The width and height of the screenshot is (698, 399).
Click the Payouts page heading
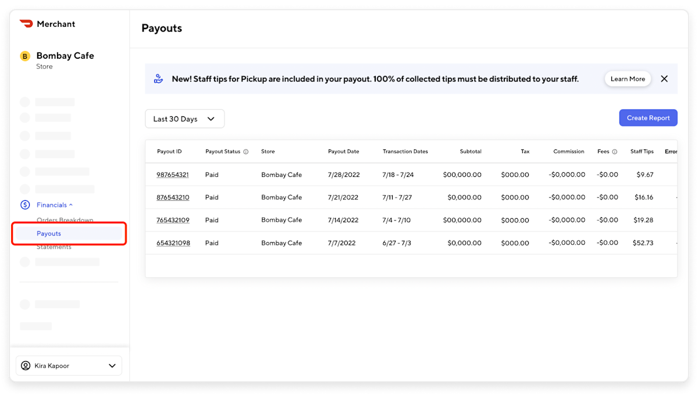pos(162,28)
